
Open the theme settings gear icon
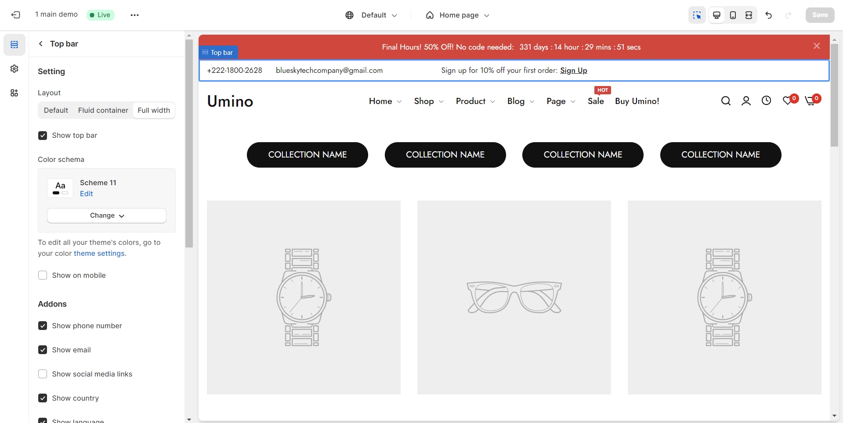(14, 69)
